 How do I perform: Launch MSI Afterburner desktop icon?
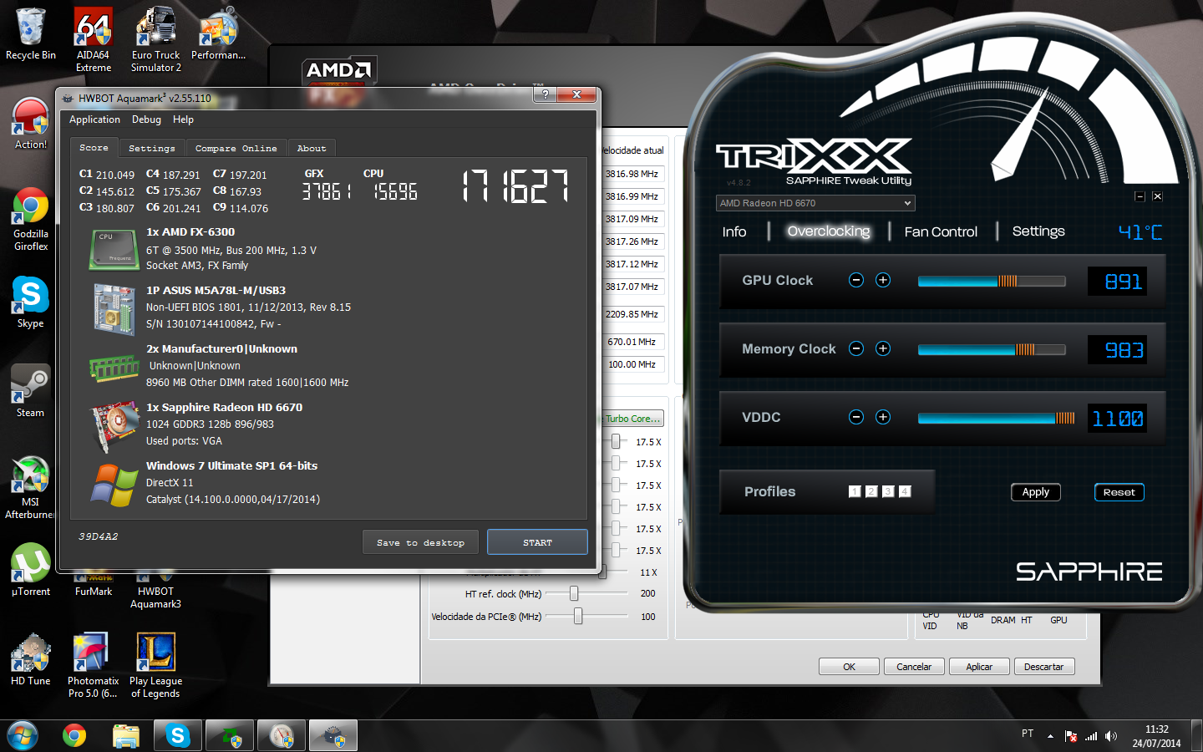tap(31, 487)
